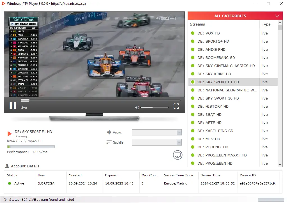
Task: Click green dot for DE: KABEL EINS SD
Action: point(193,131)
